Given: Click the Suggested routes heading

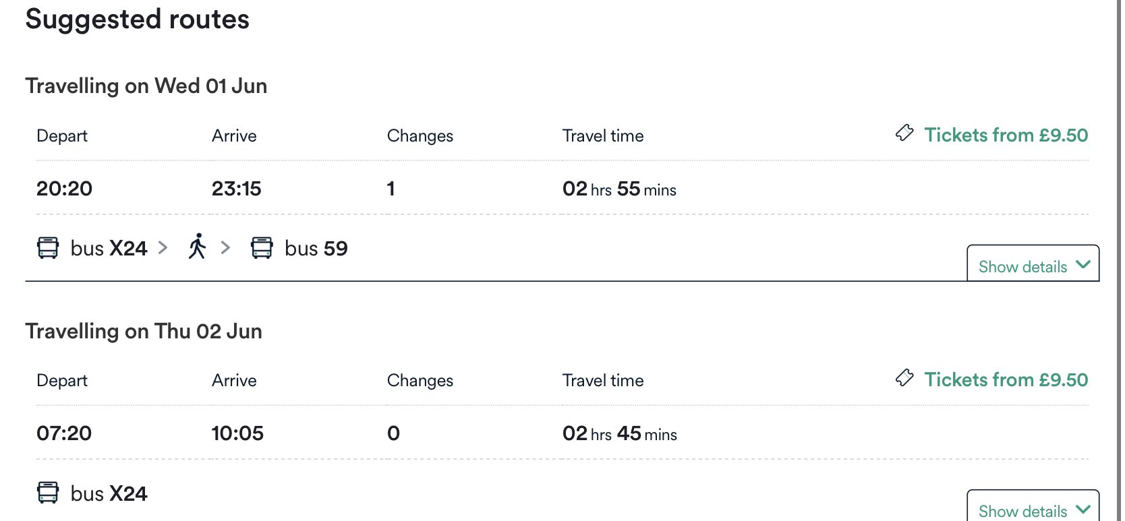Looking at the screenshot, I should [x=138, y=20].
